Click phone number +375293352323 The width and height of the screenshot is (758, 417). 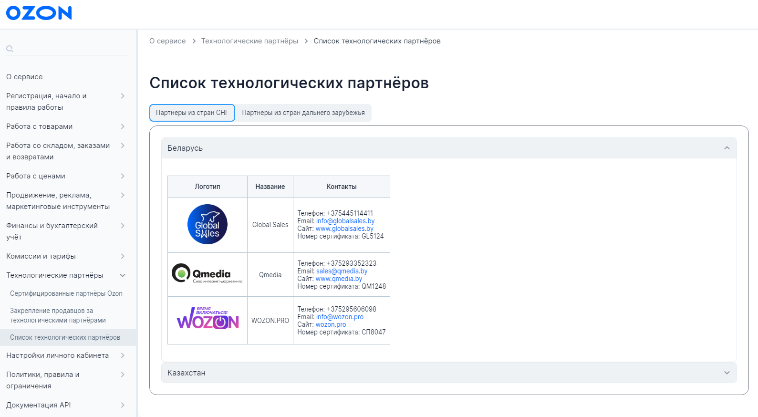click(x=352, y=263)
